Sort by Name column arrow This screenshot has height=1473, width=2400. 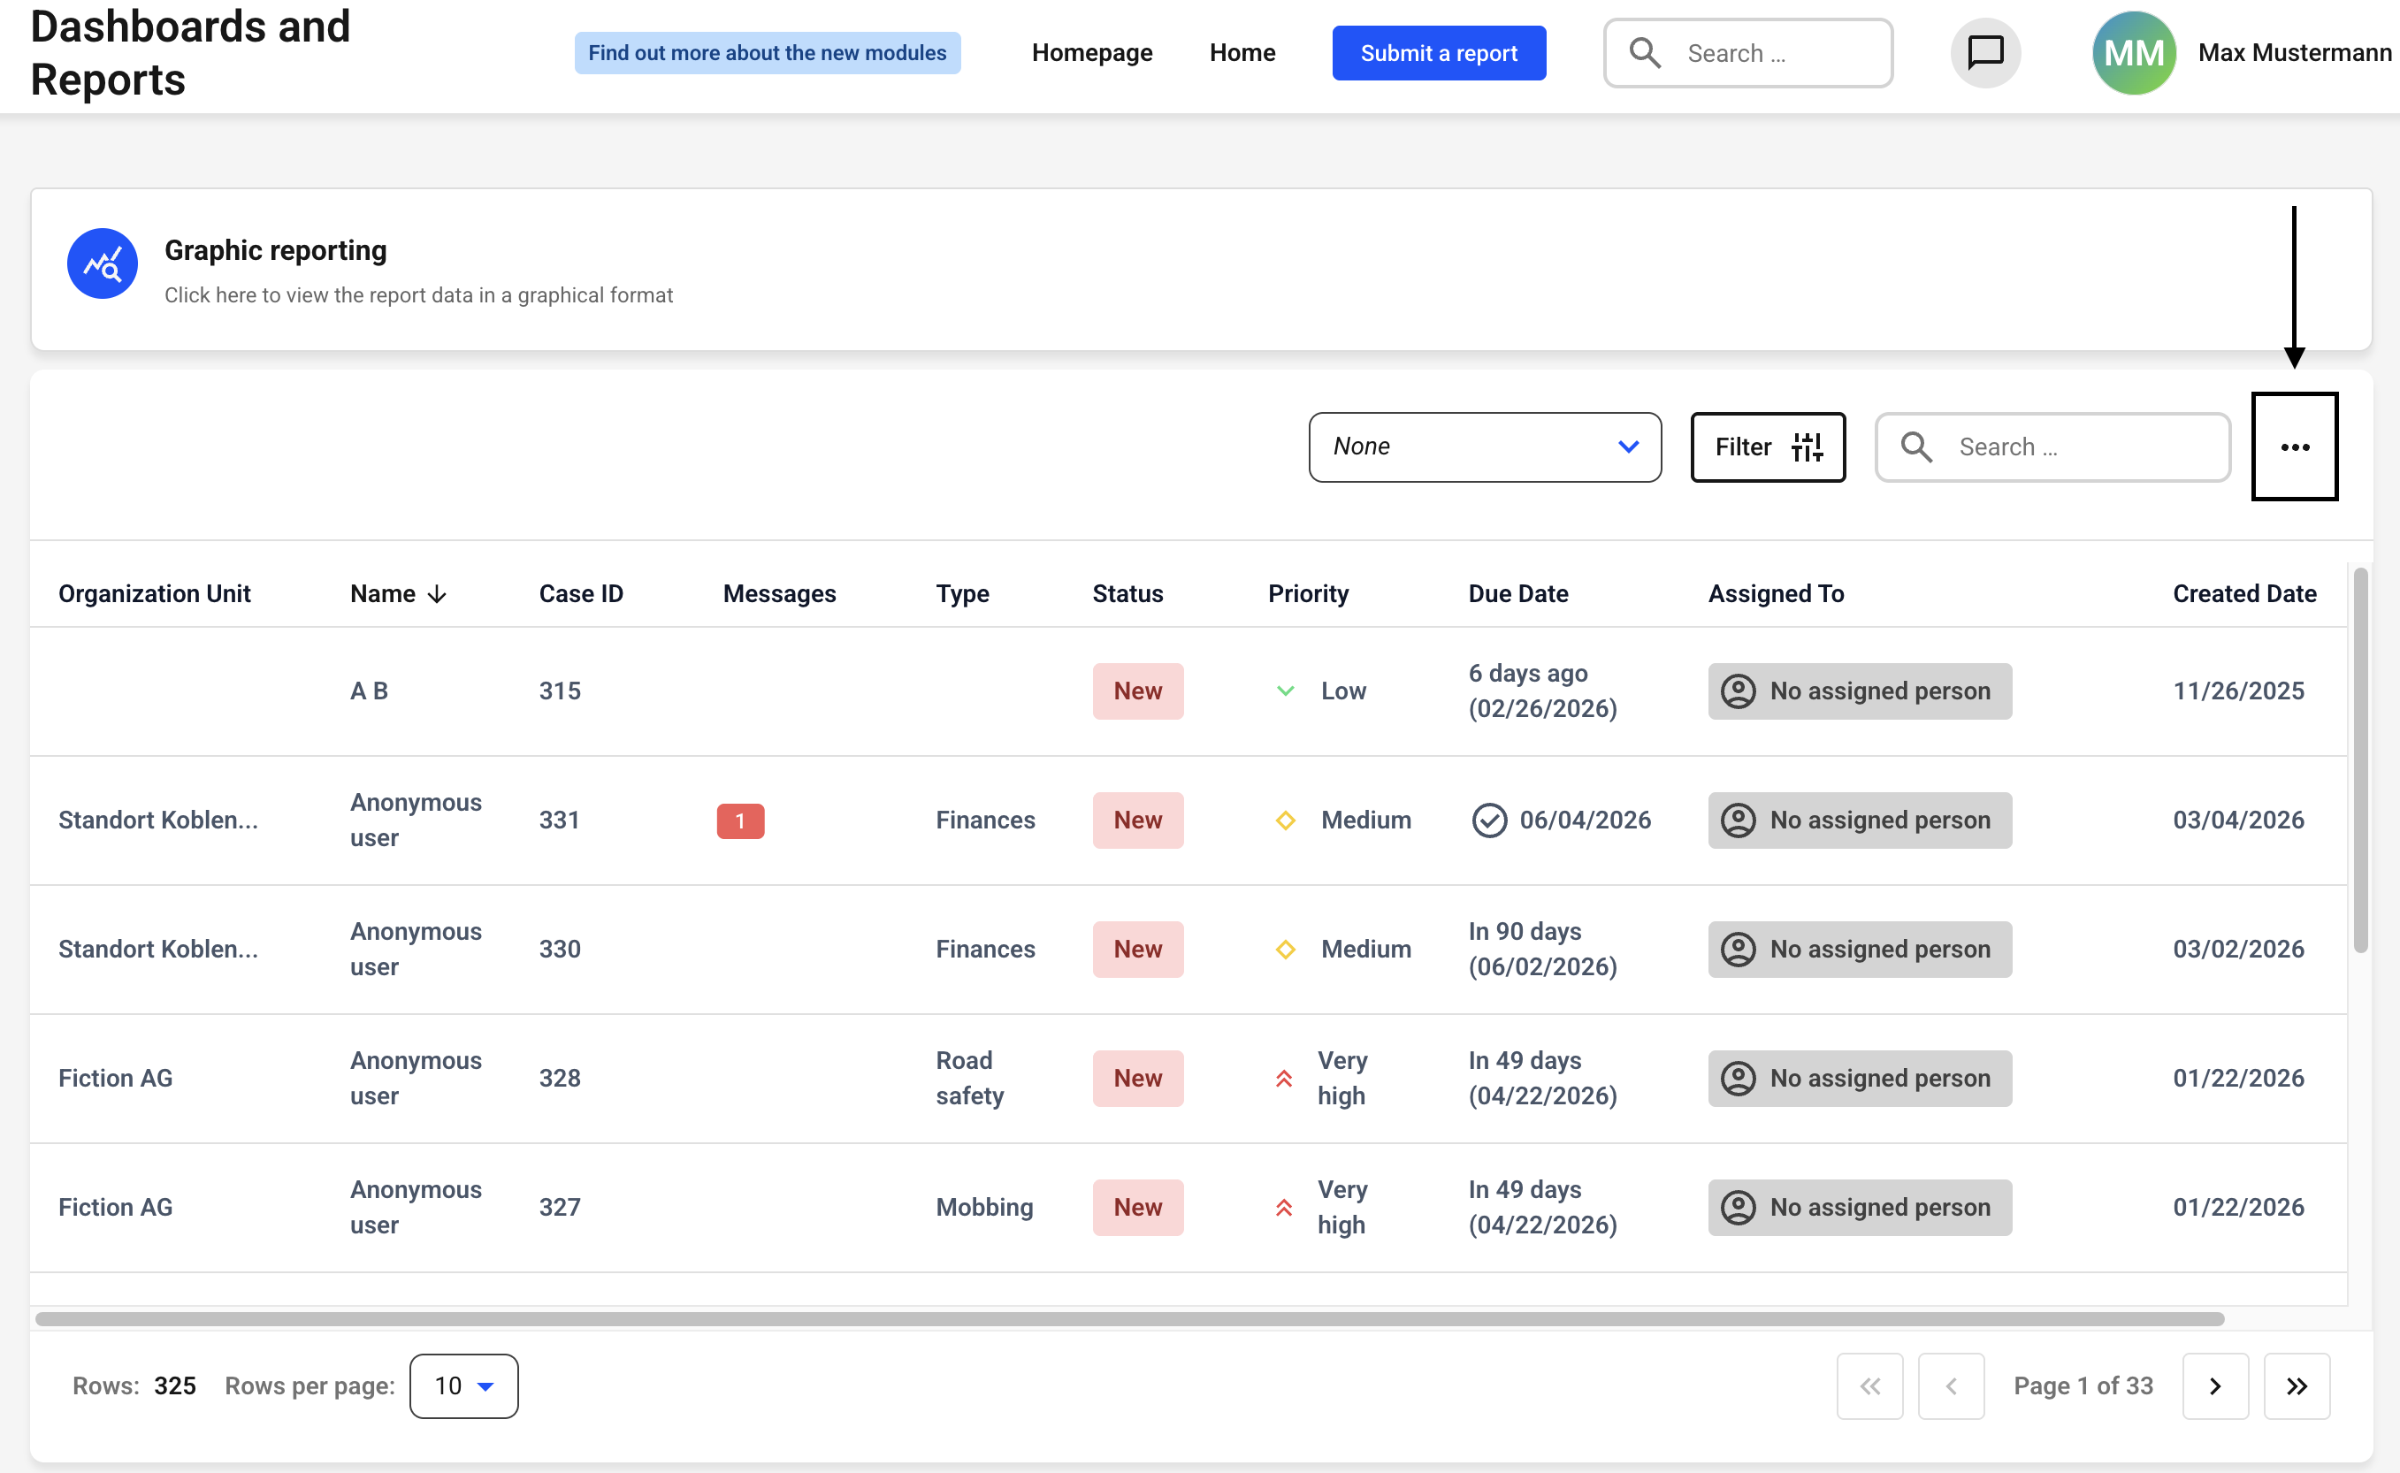point(438,594)
